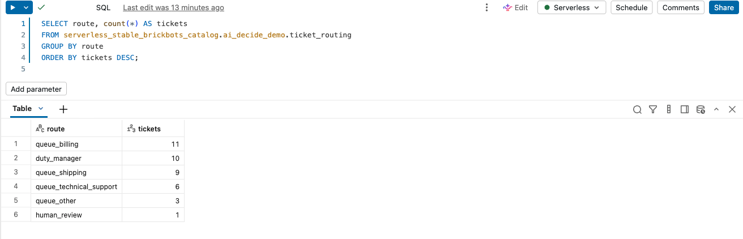The width and height of the screenshot is (743, 239).
Task: Toggle the side details panel icon
Action: tap(685, 109)
